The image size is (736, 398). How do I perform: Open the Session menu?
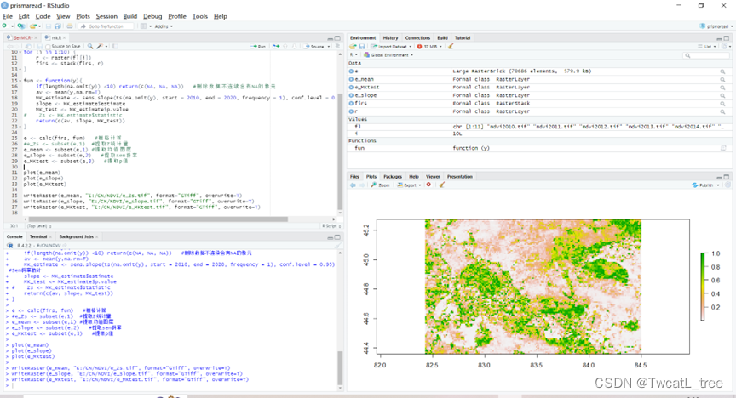(106, 16)
